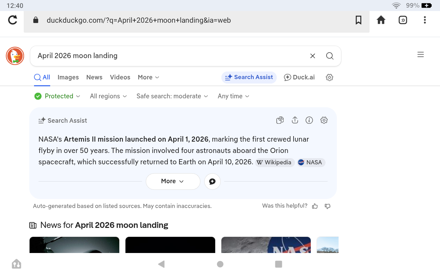The image size is (440, 275).
Task: Share the Search Assist answer
Action: coord(295,120)
